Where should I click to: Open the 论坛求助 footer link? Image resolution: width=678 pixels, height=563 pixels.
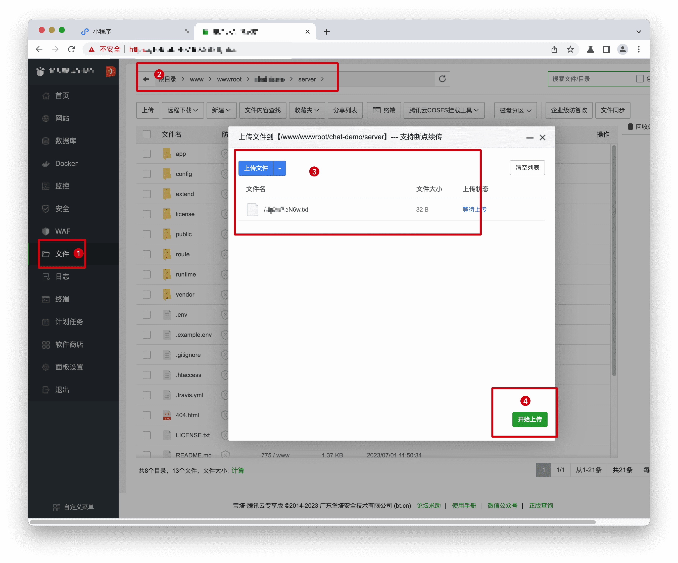point(428,505)
